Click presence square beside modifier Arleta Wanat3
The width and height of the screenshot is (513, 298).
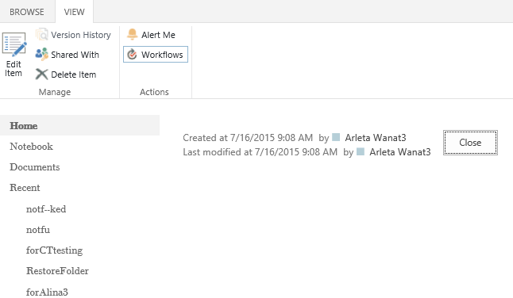tap(361, 151)
